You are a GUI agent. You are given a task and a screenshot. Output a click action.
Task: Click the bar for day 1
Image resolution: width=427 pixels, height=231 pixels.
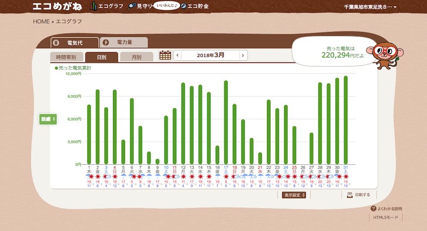(x=89, y=134)
